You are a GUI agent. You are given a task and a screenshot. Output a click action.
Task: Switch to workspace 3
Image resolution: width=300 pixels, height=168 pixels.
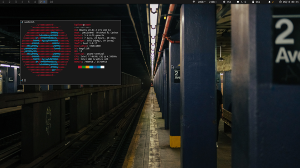(16, 2)
